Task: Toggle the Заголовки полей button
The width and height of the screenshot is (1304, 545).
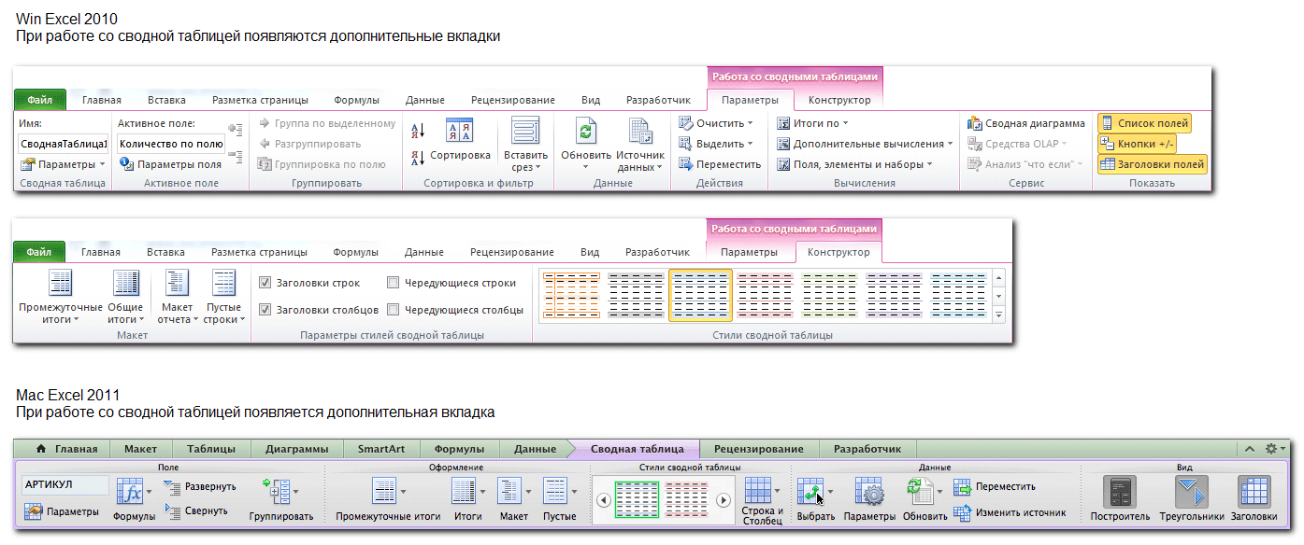Action: (x=1152, y=164)
